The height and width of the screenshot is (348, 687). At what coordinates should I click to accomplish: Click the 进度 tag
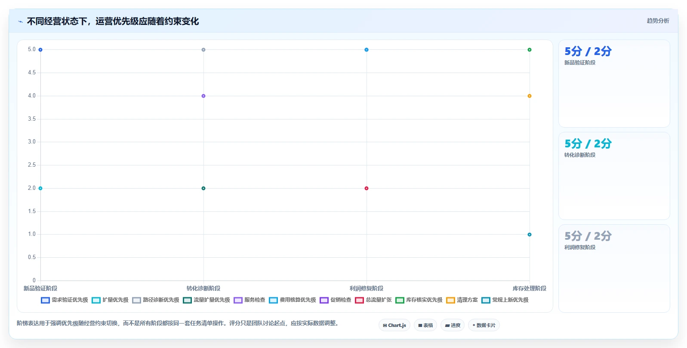click(x=453, y=325)
